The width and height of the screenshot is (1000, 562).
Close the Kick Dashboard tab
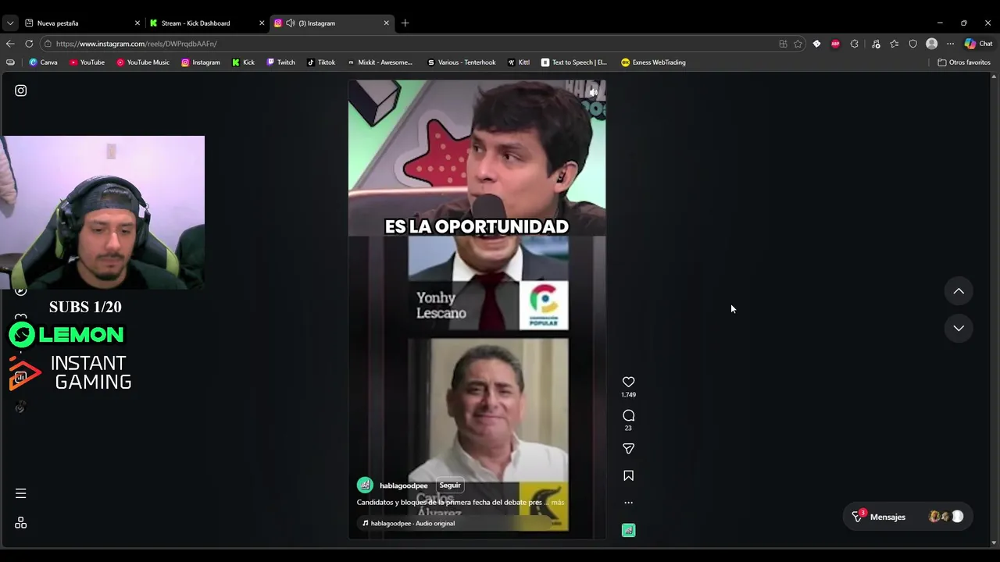(x=262, y=23)
